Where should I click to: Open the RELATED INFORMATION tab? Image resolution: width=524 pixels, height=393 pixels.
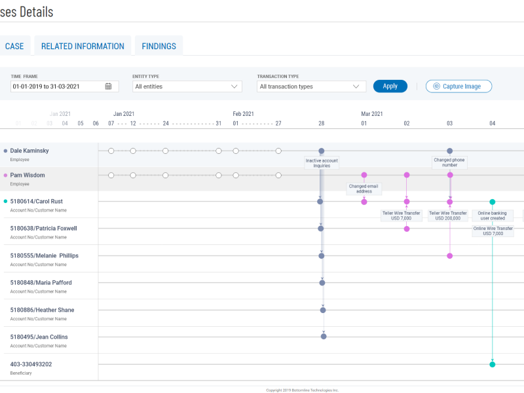point(83,46)
